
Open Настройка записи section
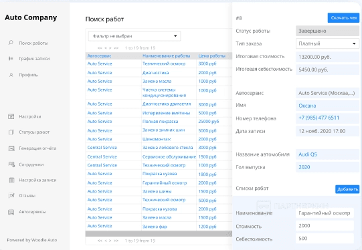pyautogui.click(x=37, y=180)
